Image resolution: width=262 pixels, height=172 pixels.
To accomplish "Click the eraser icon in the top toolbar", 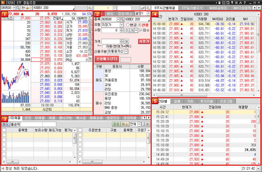I will tap(142, 8).
